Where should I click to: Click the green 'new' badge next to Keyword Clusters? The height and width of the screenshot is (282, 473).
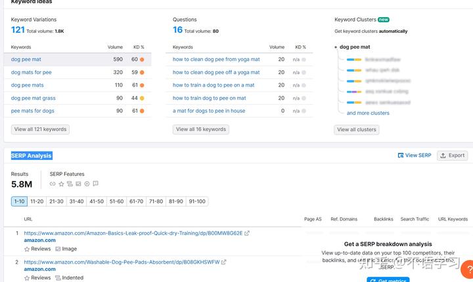click(x=384, y=20)
